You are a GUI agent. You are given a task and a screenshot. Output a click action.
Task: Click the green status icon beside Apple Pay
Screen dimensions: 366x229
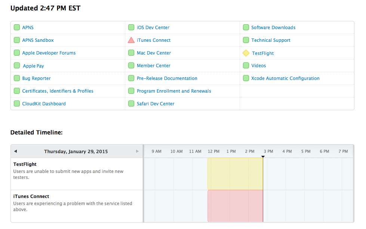point(17,65)
